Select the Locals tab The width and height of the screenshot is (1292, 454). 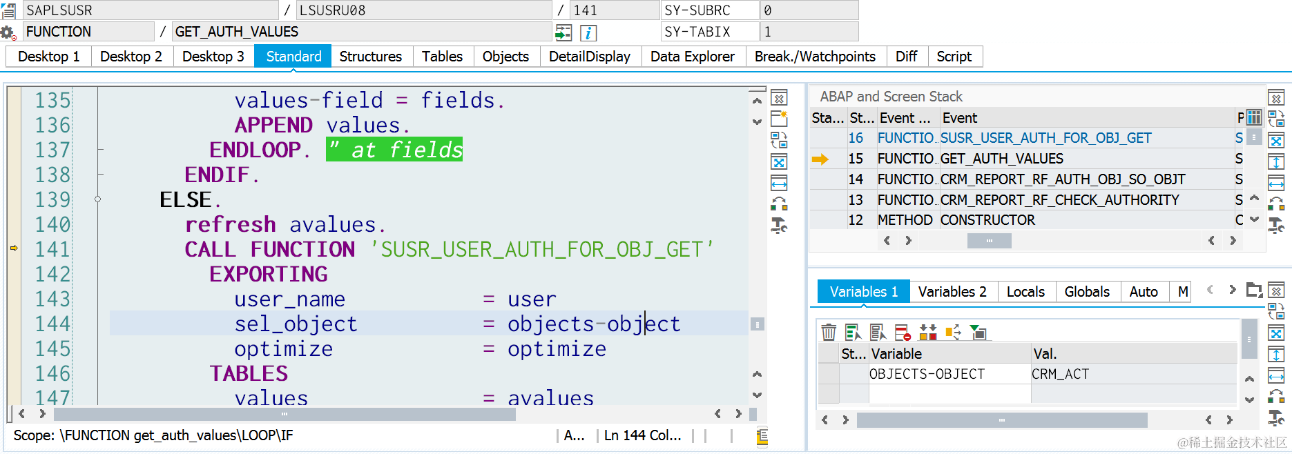1025,292
